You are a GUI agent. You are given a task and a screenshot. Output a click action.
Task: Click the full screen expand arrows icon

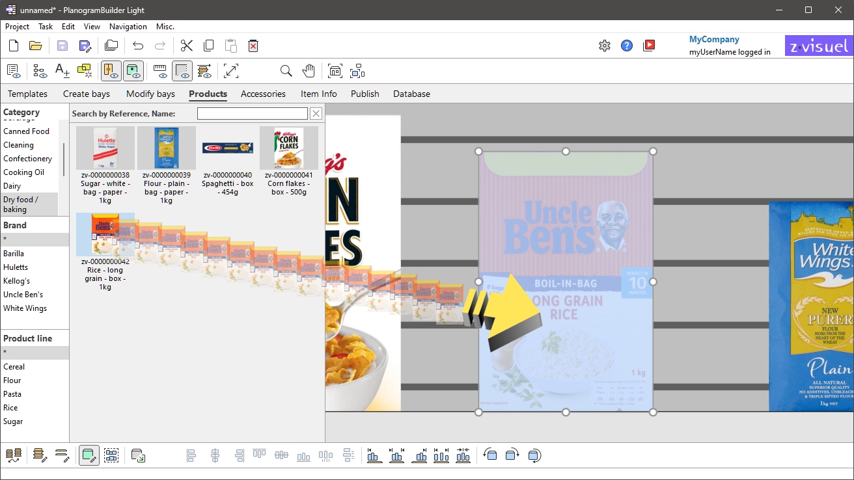click(x=231, y=71)
